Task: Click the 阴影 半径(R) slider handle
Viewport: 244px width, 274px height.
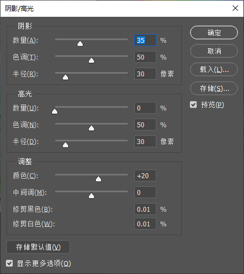Action: tap(65, 77)
